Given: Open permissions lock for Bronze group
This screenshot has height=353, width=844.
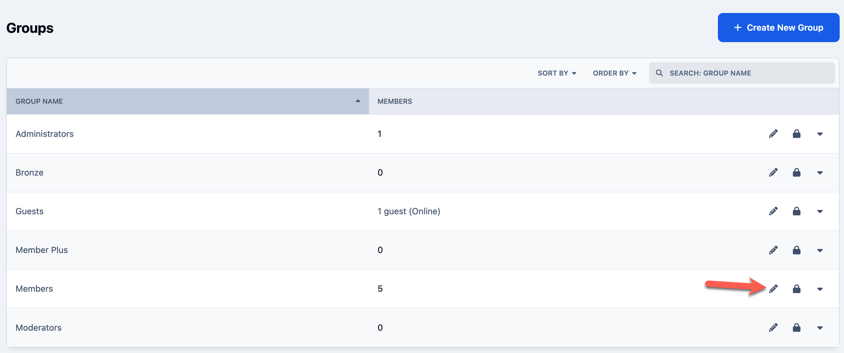Looking at the screenshot, I should click(x=797, y=172).
